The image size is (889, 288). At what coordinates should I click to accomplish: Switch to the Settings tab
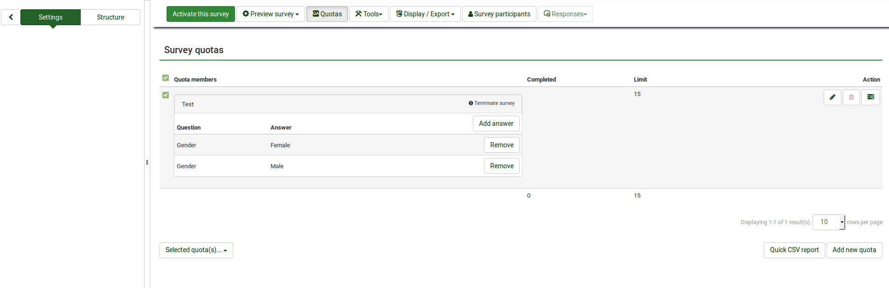(50, 17)
